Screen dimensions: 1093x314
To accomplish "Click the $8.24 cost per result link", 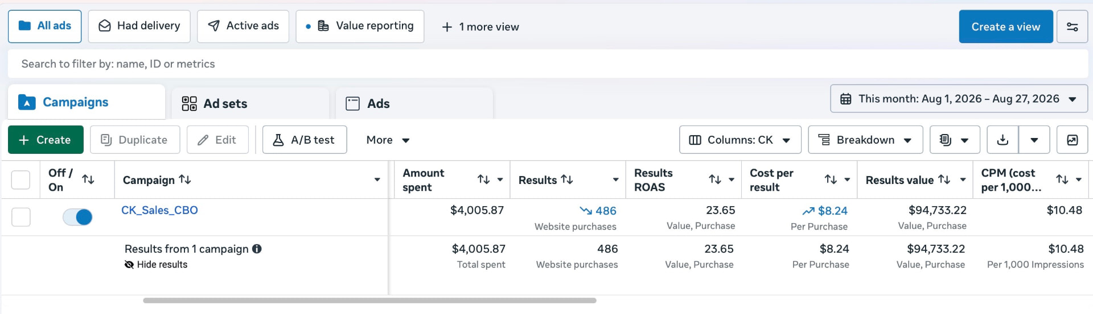I will tap(825, 211).
